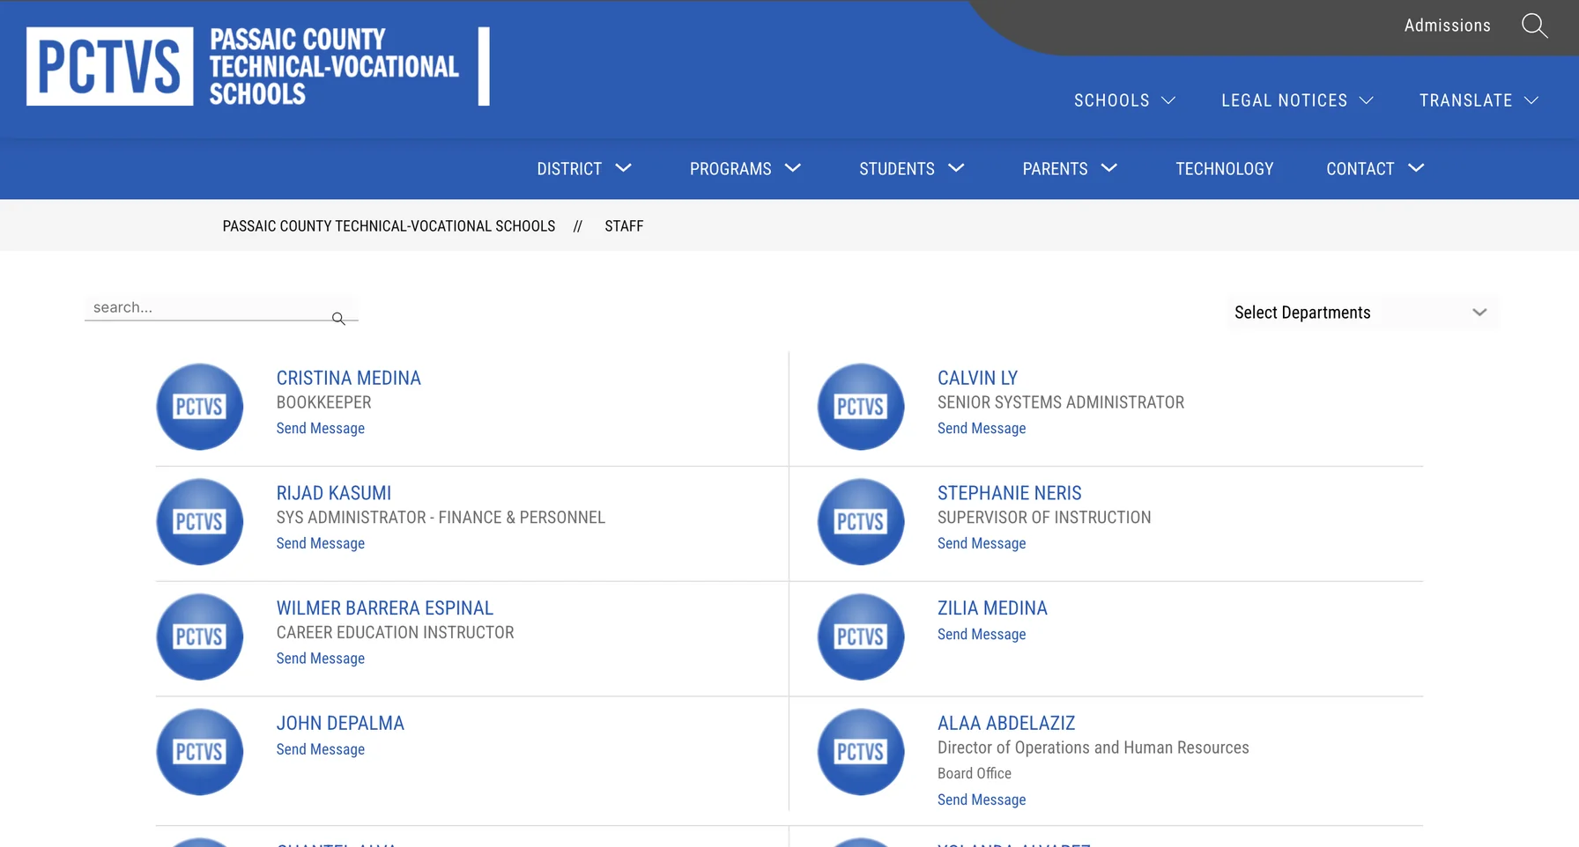Send a message to Alaa Abdelaziz
This screenshot has height=847, width=1579.
(981, 799)
